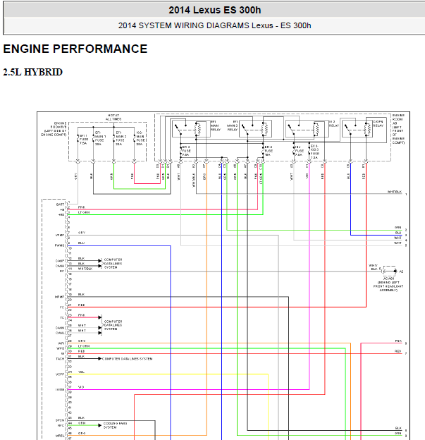The width and height of the screenshot is (425, 440).
Task: Select '2014 SYSTEM WIRING DIAGRAMS Lexus - ES 300h' subtitle
Action: pos(214,25)
